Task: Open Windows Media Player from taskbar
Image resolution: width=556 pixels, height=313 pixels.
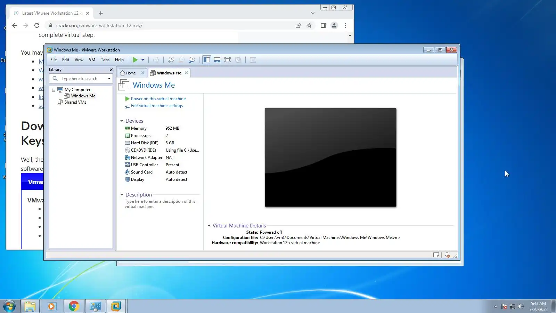Action: pyautogui.click(x=52, y=306)
